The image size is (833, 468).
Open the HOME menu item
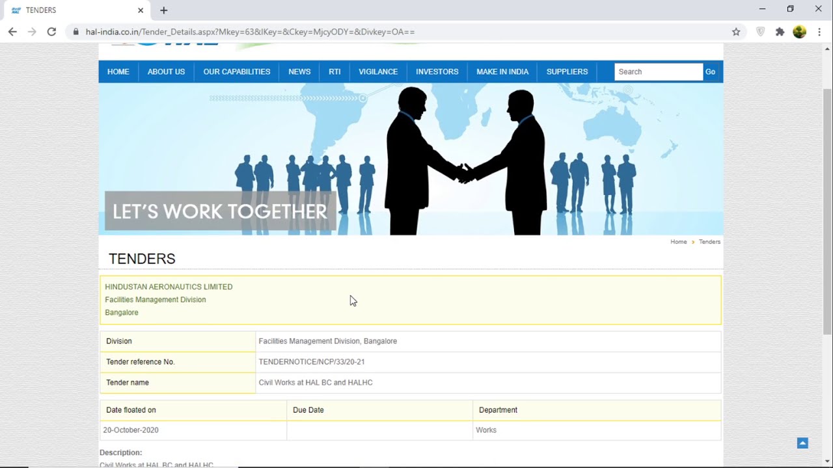pos(118,71)
